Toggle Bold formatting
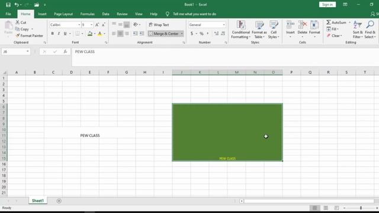This screenshot has height=213, width=379. pos(53,34)
